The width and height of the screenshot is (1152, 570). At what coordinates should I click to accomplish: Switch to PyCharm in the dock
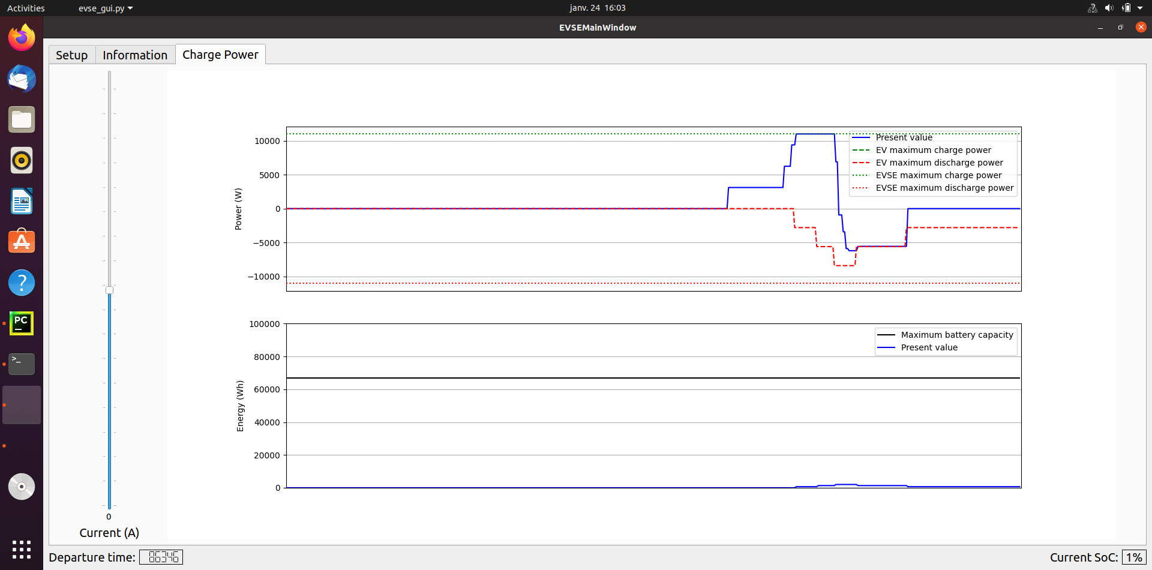22,323
